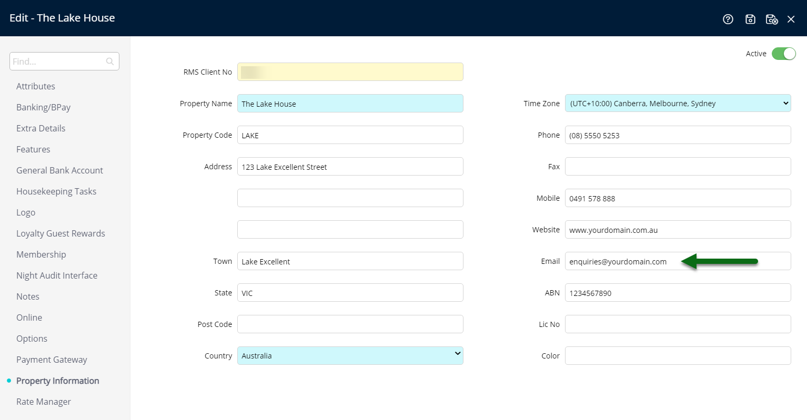Click the Email address field
The height and width of the screenshot is (420, 807).
pyautogui.click(x=678, y=261)
